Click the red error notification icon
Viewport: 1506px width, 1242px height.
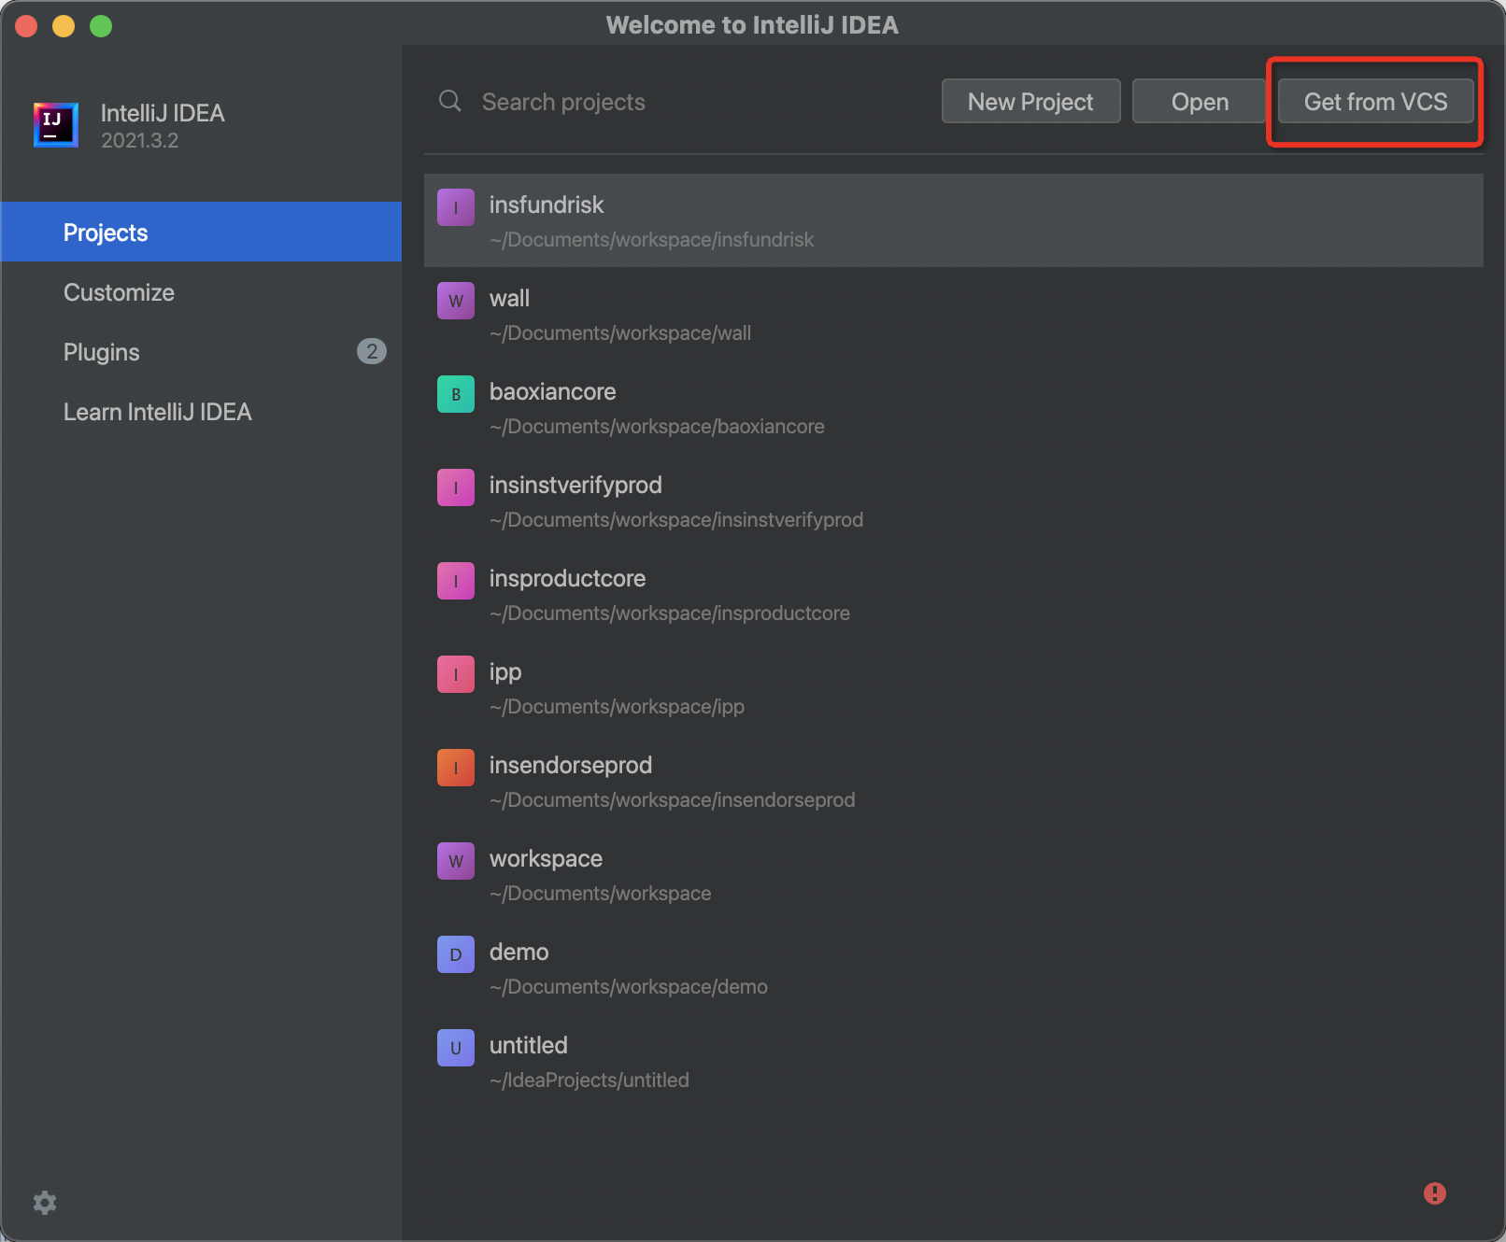pos(1435,1193)
